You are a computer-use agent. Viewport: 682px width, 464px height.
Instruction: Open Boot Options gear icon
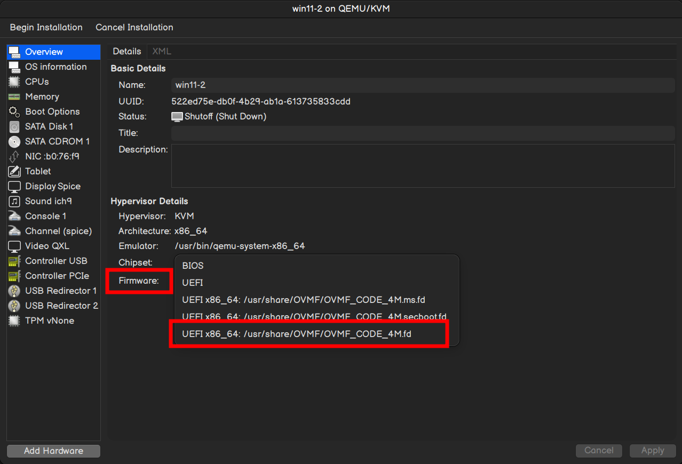[14, 111]
